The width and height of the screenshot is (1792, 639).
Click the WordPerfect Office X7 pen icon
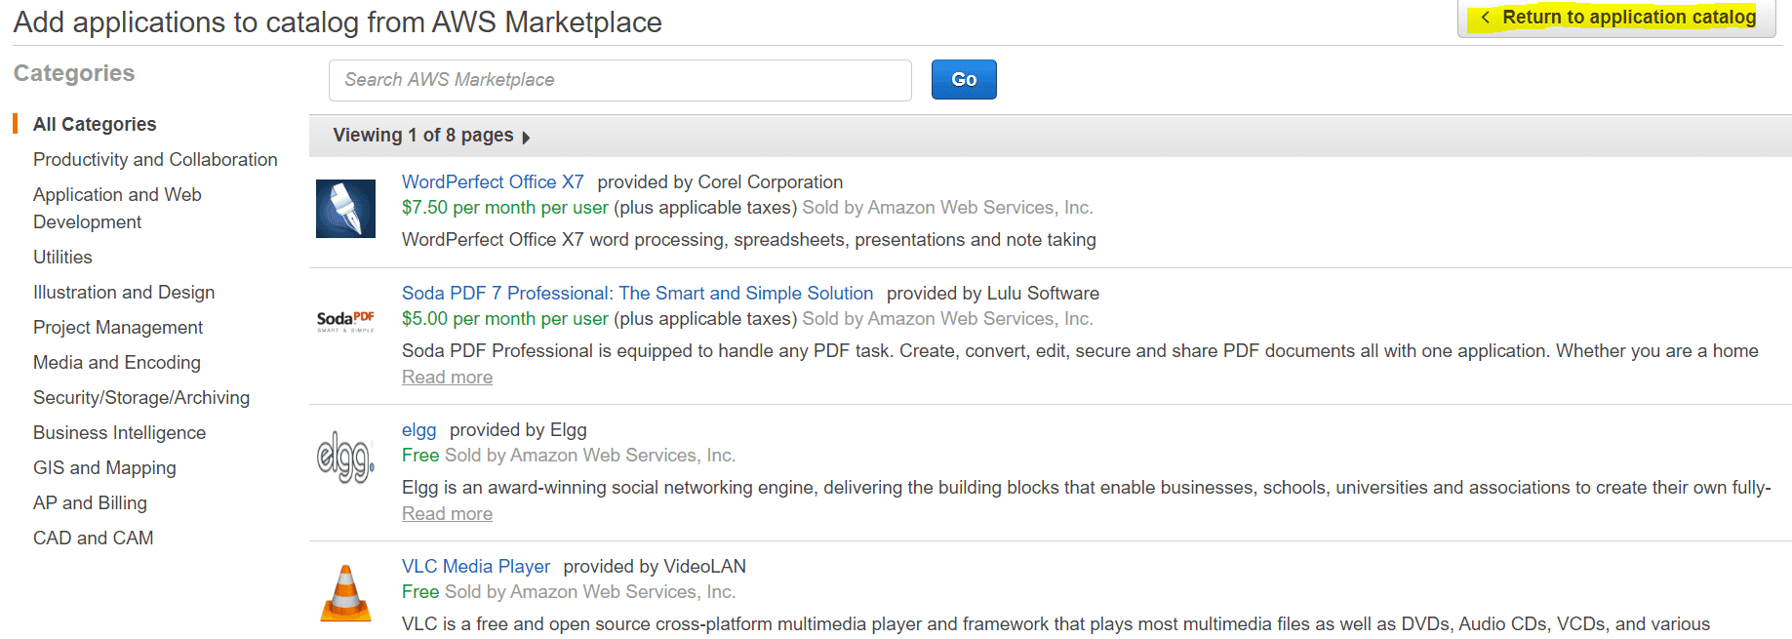(345, 209)
